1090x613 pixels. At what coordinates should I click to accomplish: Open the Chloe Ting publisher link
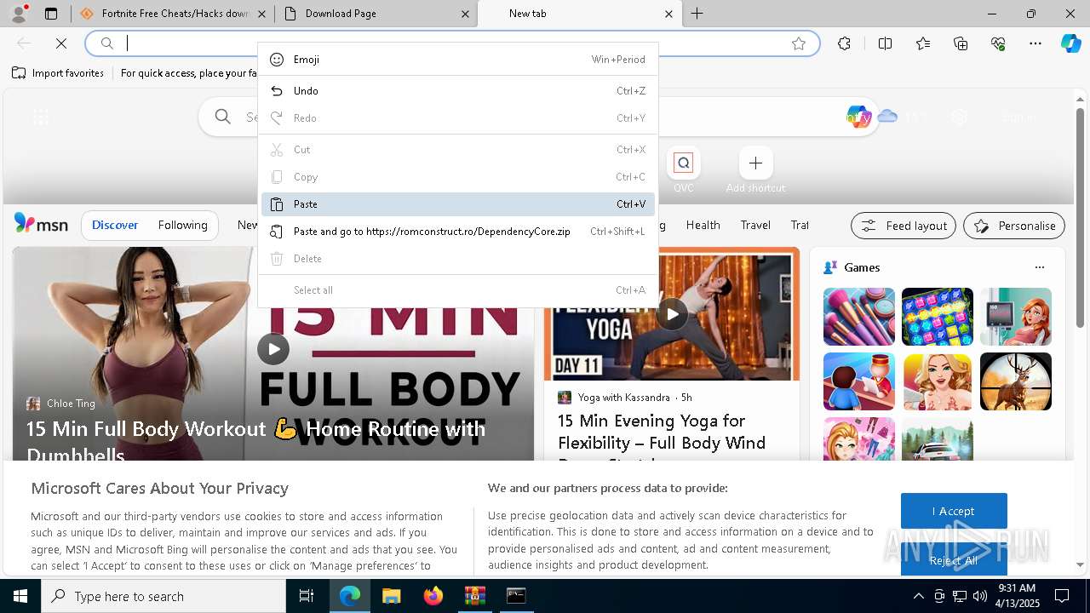coord(71,404)
